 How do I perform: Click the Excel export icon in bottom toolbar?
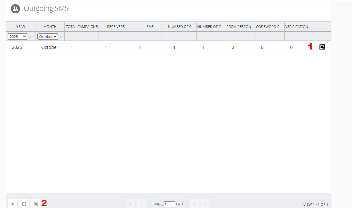pyautogui.click(x=36, y=204)
